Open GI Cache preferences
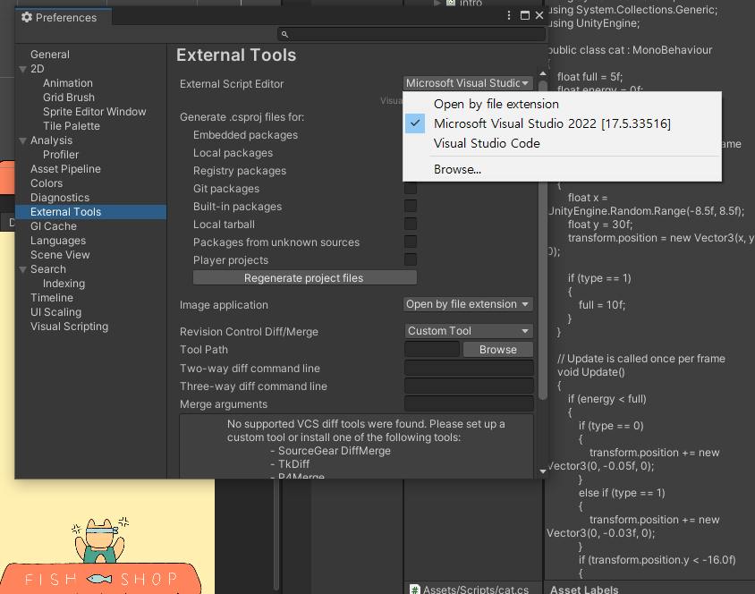The height and width of the screenshot is (594, 755). [x=54, y=226]
